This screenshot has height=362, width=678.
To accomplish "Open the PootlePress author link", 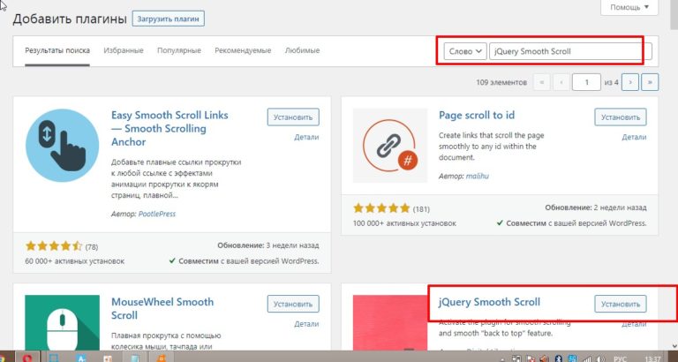I will click(x=157, y=214).
